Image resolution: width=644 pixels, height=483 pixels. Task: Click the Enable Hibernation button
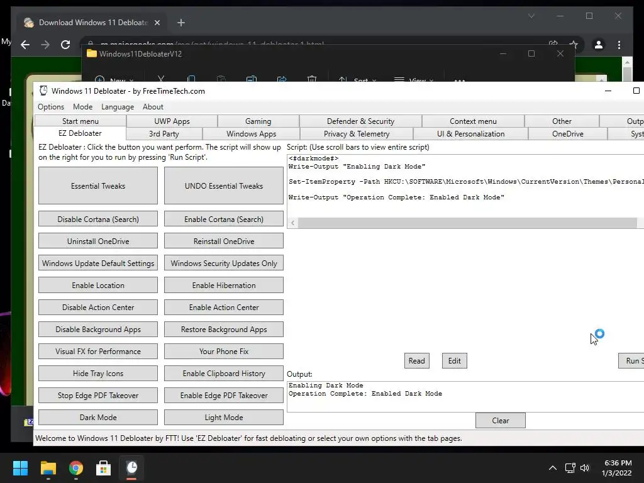click(x=223, y=285)
